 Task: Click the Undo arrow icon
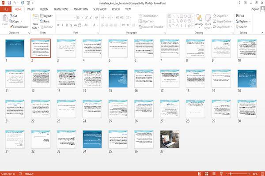(x=15, y=3)
